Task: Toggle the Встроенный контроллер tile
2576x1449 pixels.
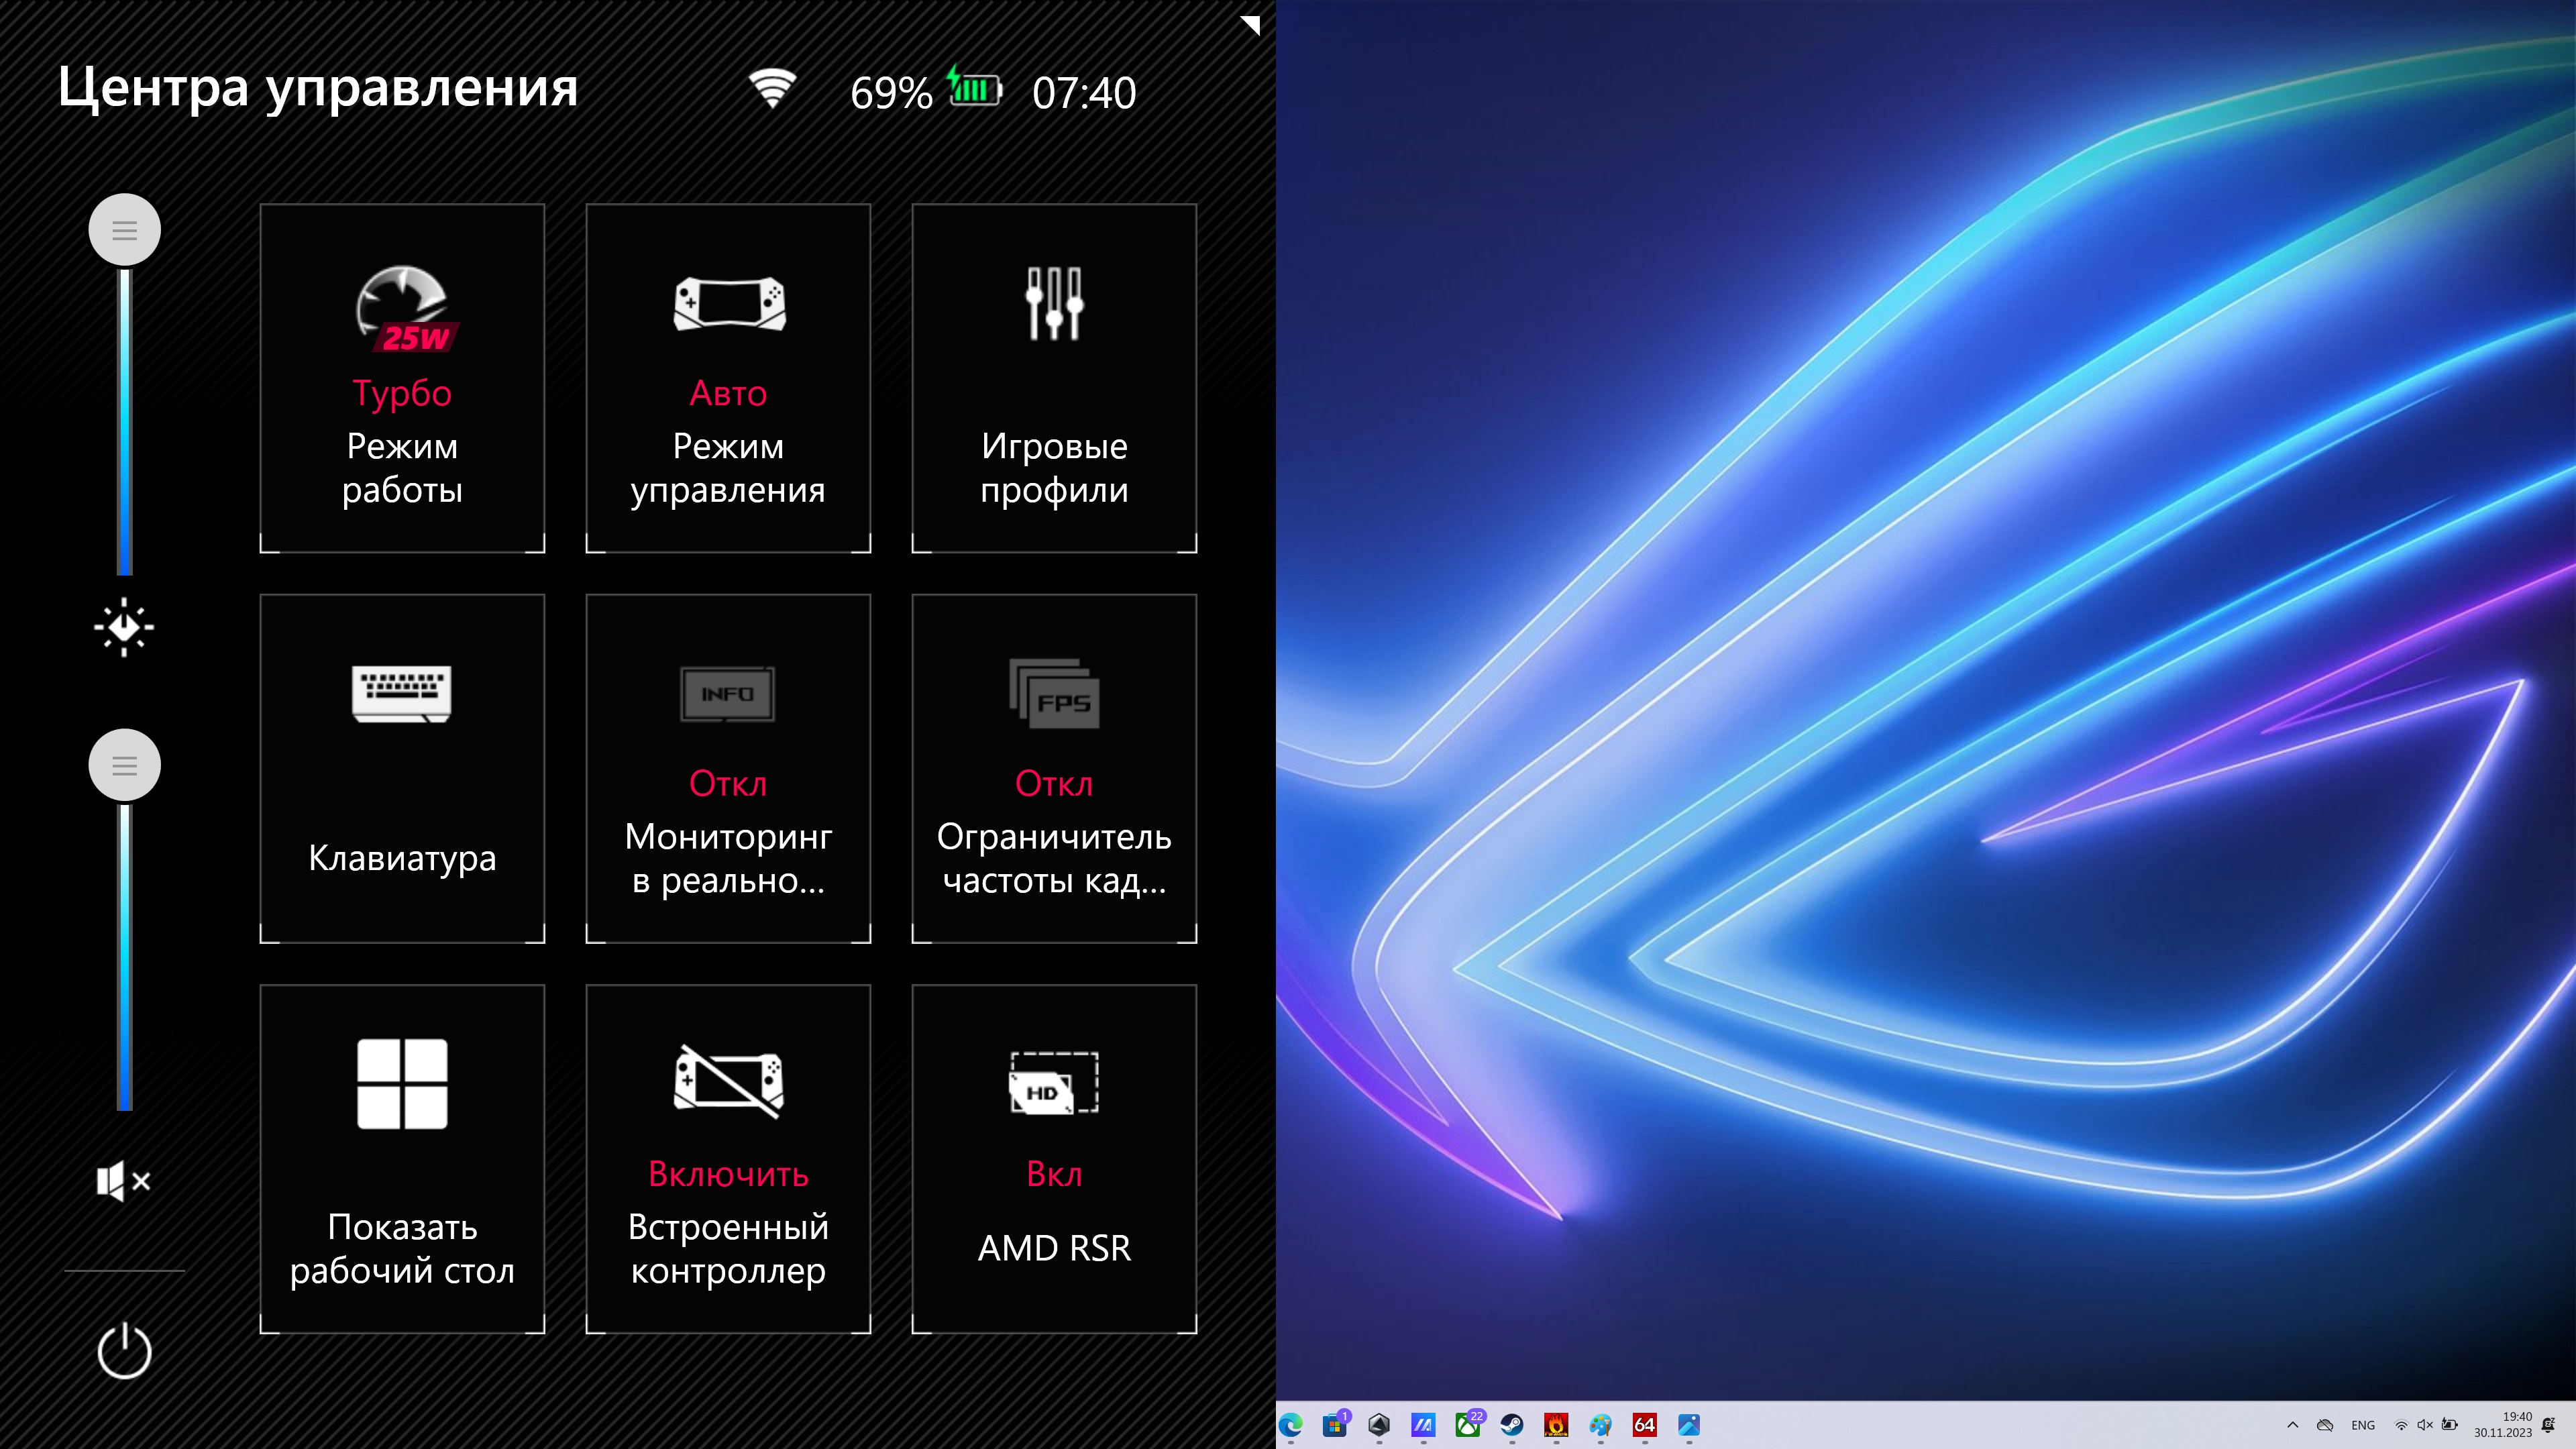Action: (728, 1158)
